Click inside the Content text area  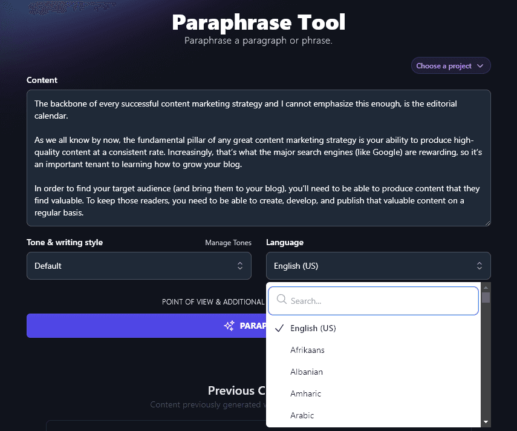[x=258, y=157]
